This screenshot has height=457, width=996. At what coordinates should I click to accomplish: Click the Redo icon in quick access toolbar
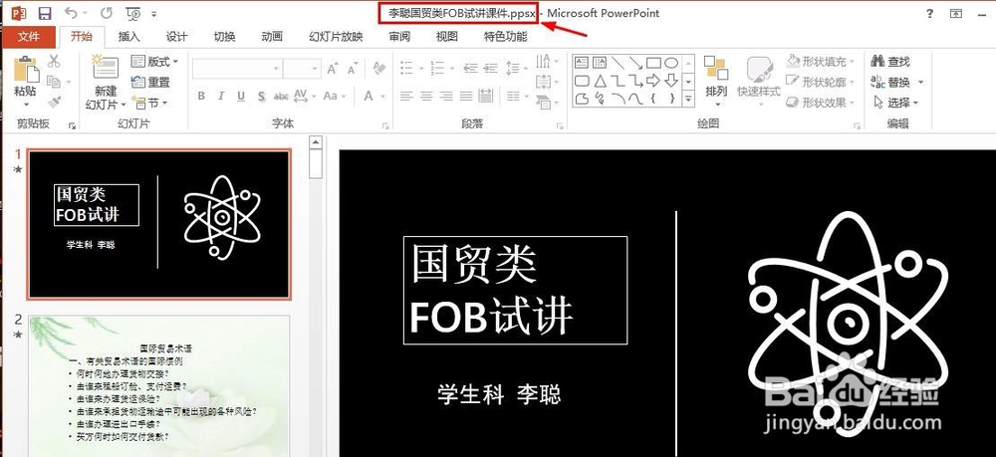click(x=107, y=13)
